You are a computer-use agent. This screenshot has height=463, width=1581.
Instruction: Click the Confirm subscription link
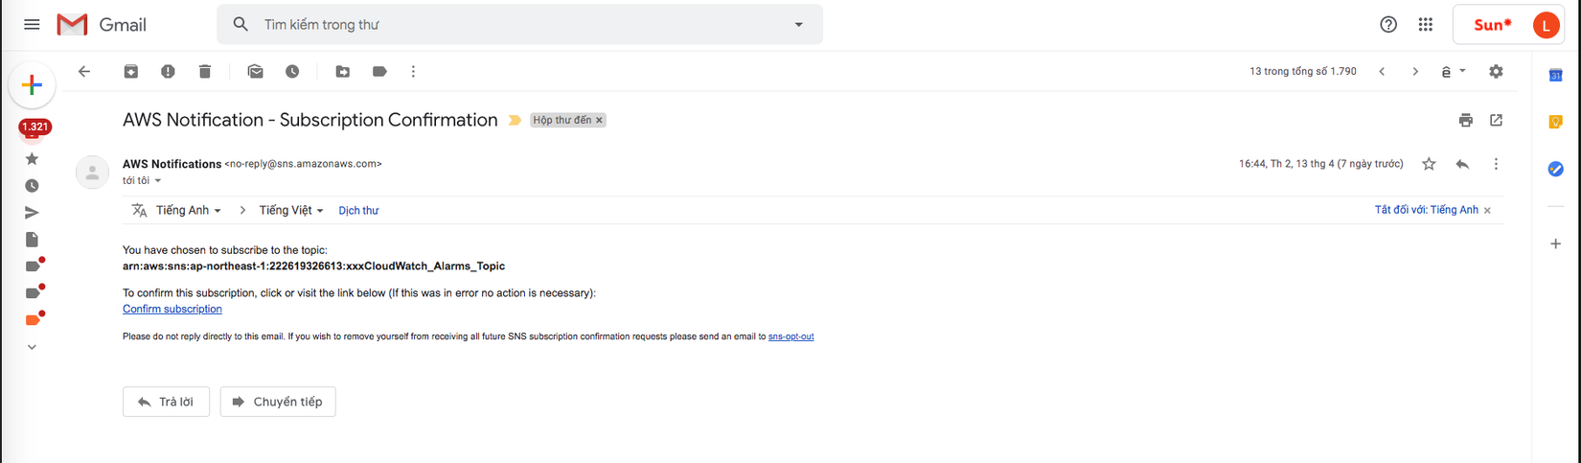tap(172, 309)
